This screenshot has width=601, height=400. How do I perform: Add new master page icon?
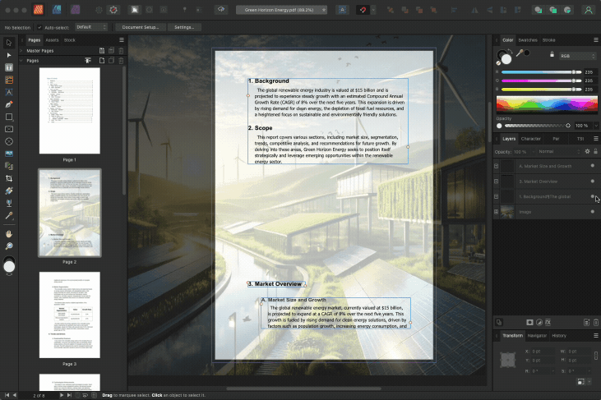click(102, 51)
